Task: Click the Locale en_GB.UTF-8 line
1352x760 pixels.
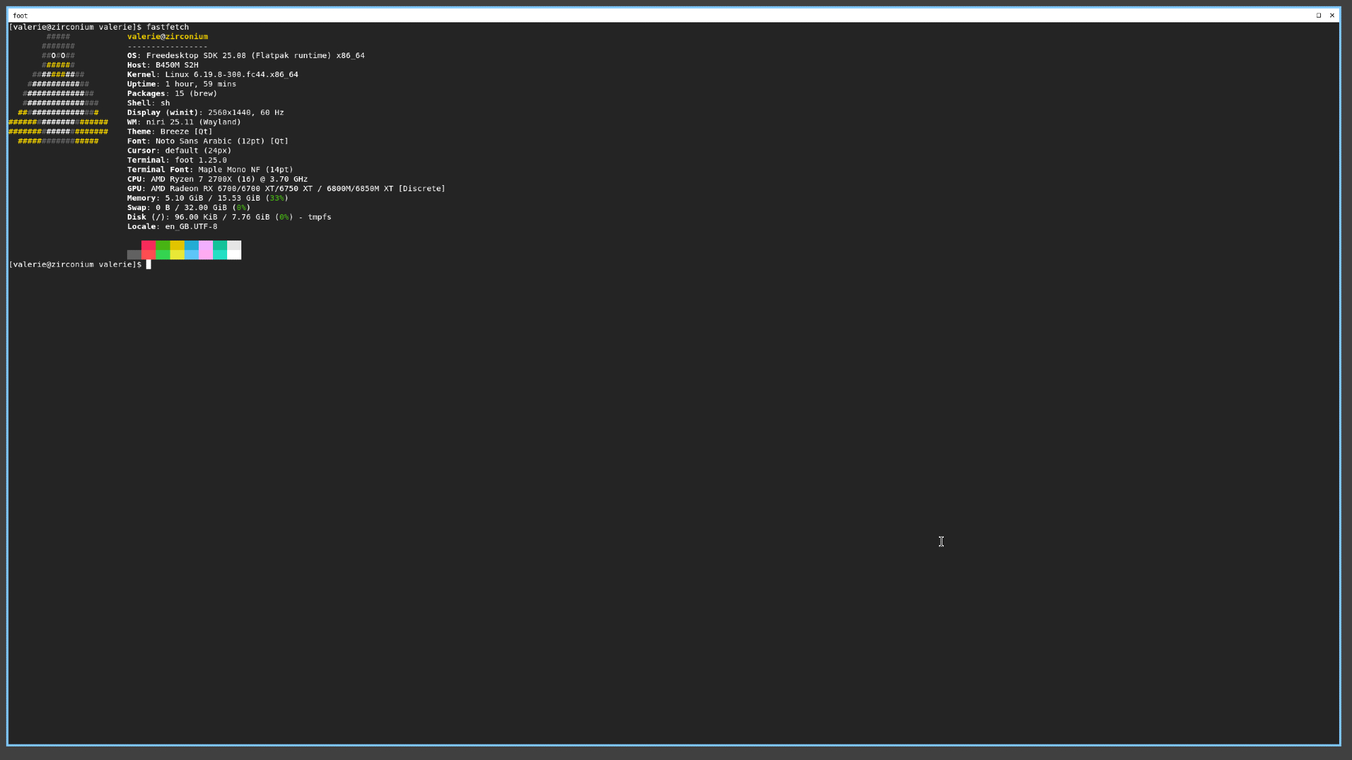Action: tap(172, 226)
